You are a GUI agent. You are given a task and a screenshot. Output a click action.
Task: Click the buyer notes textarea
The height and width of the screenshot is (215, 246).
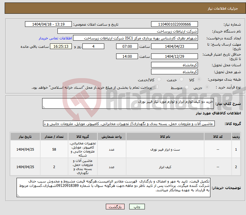pyautogui.click(x=113, y=187)
